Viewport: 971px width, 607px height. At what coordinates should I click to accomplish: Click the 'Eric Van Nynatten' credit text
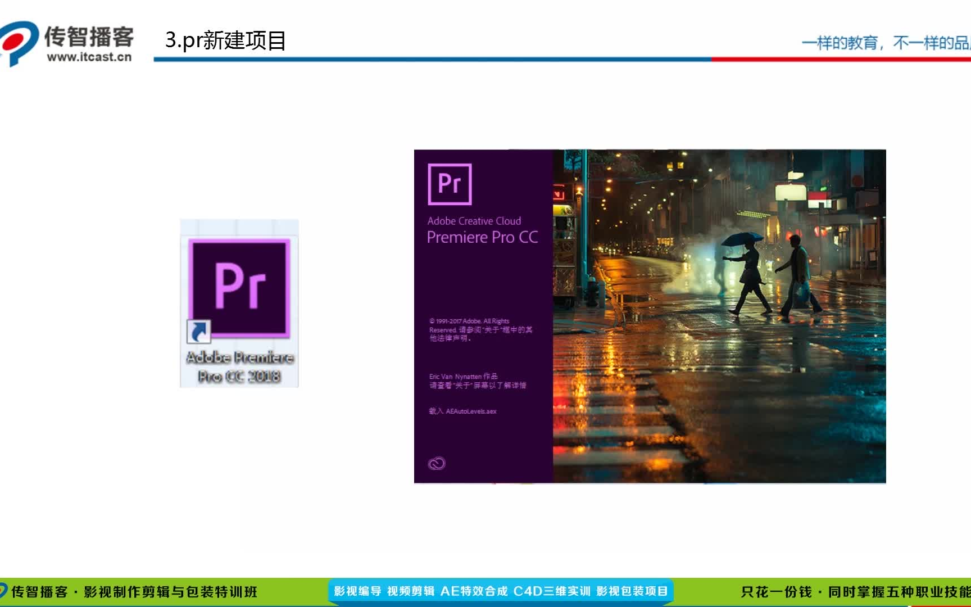tap(457, 377)
